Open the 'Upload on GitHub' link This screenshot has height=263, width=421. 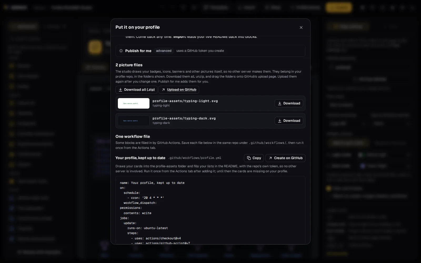[x=179, y=90]
